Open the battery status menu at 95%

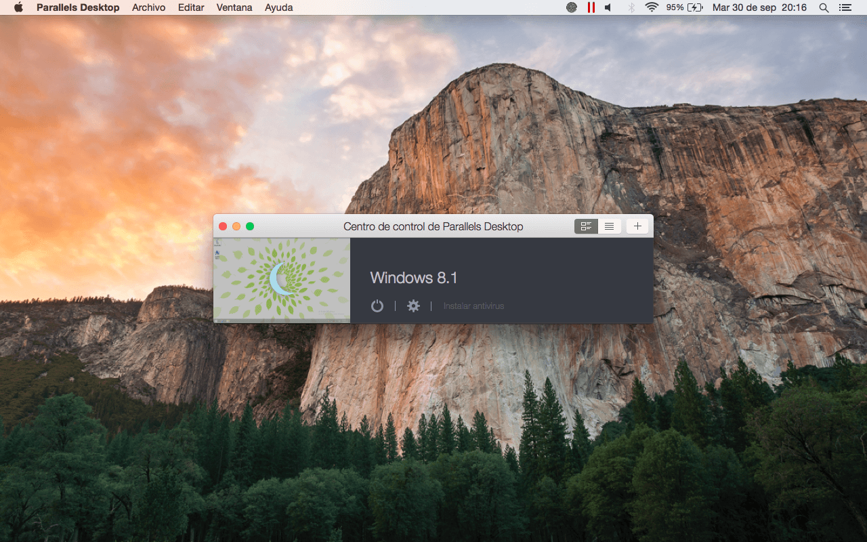(x=684, y=7)
